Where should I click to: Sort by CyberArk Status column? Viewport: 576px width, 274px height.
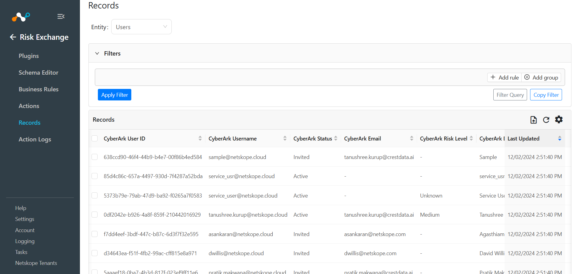tap(336, 138)
